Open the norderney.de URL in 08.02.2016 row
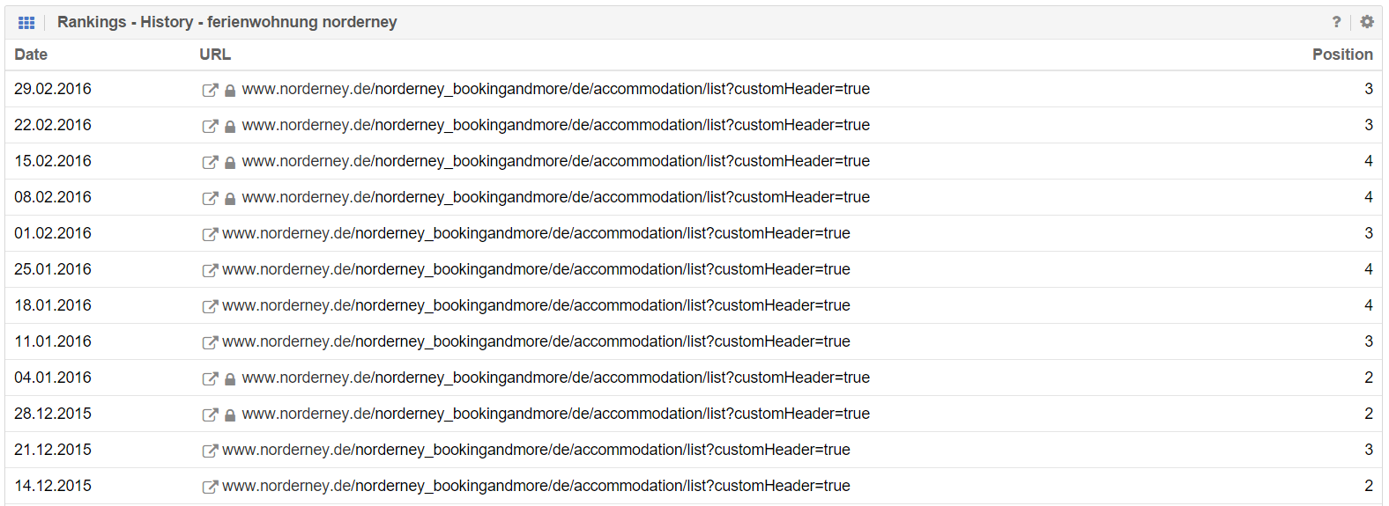This screenshot has height=506, width=1389. (x=555, y=197)
